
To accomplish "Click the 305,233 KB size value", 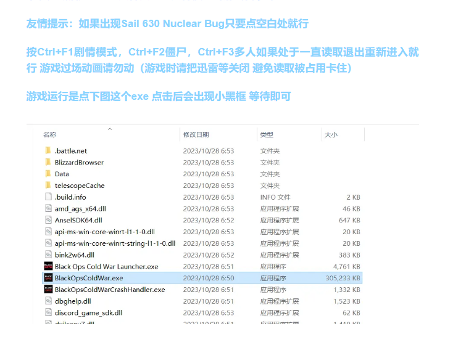I will point(343,278).
